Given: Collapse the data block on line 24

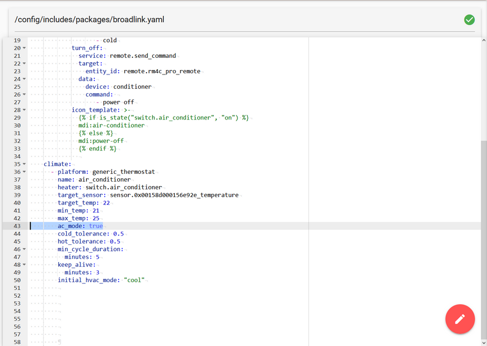Looking at the screenshot, I should click(x=24, y=79).
